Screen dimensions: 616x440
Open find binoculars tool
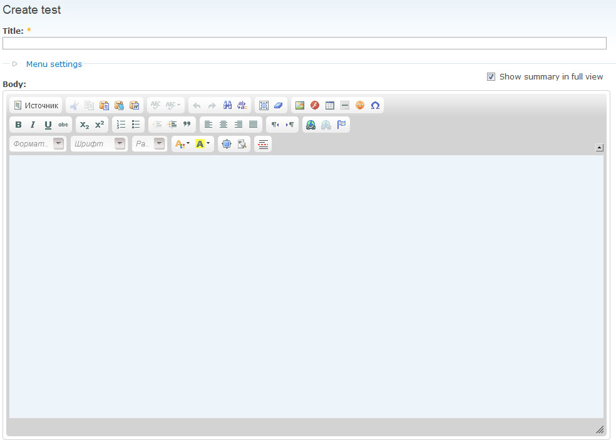[228, 105]
